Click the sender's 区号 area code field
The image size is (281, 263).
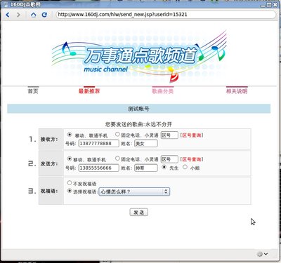click(169, 159)
